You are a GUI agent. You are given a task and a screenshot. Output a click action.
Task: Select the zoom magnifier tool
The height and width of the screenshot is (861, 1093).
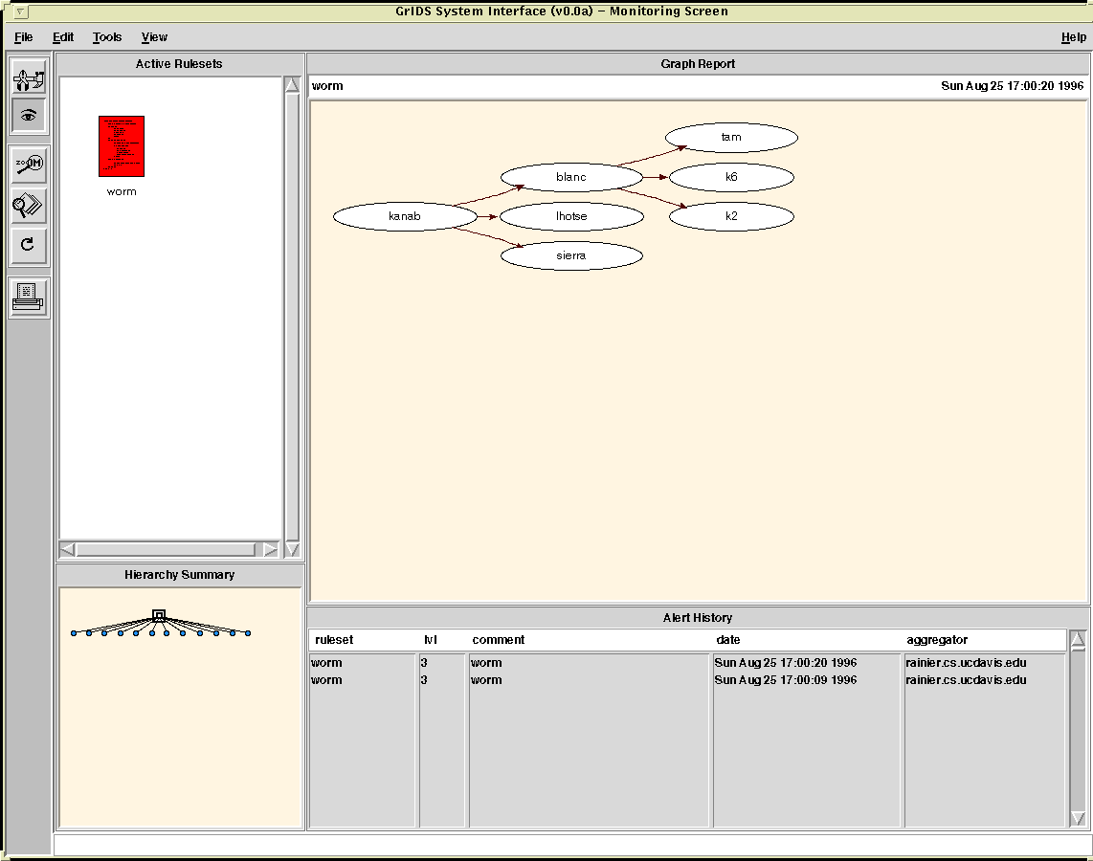[x=29, y=165]
